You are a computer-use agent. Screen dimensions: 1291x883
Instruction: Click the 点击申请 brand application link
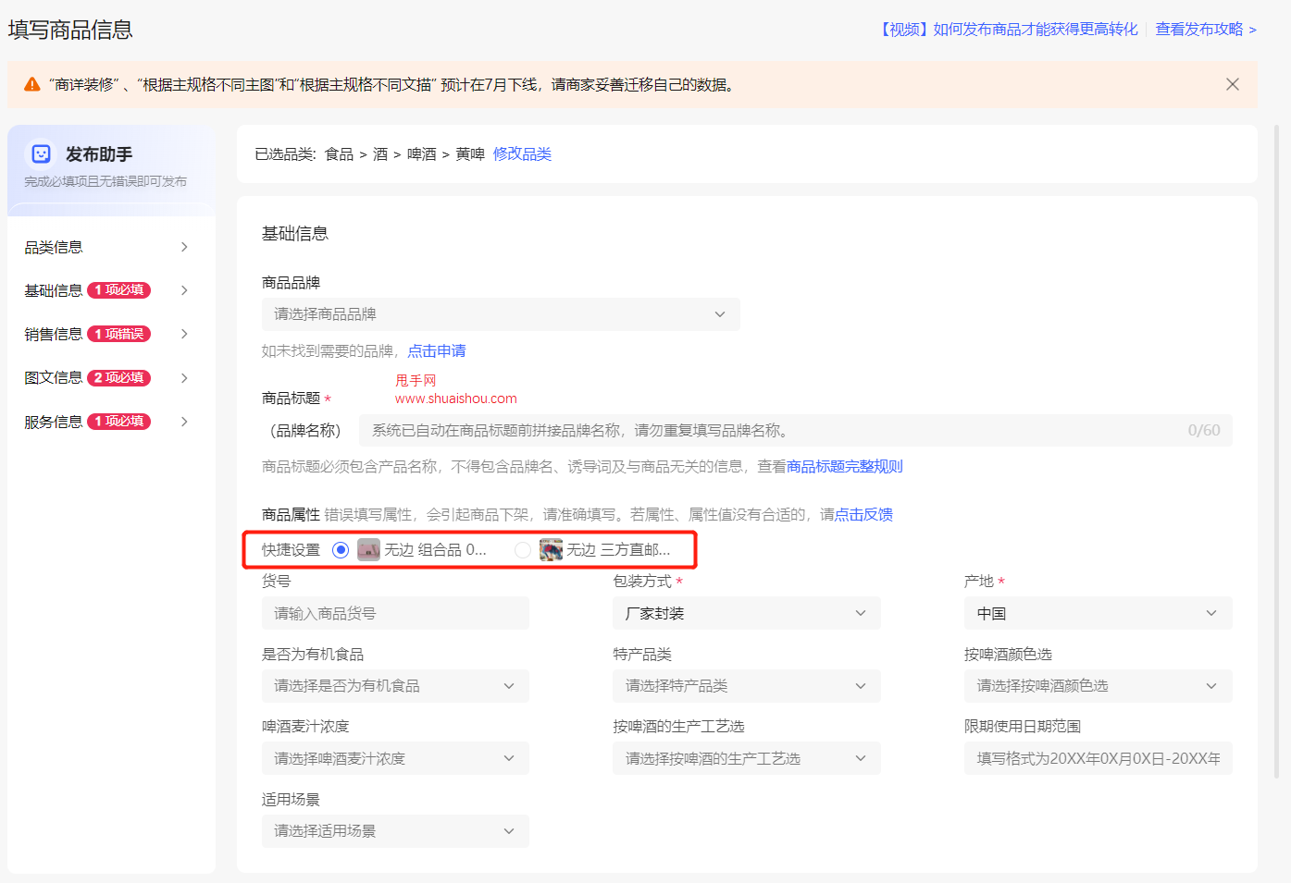(x=437, y=351)
